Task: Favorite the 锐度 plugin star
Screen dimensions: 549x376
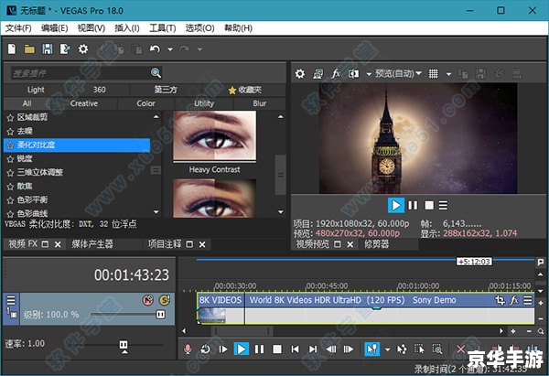Action: pos(10,159)
